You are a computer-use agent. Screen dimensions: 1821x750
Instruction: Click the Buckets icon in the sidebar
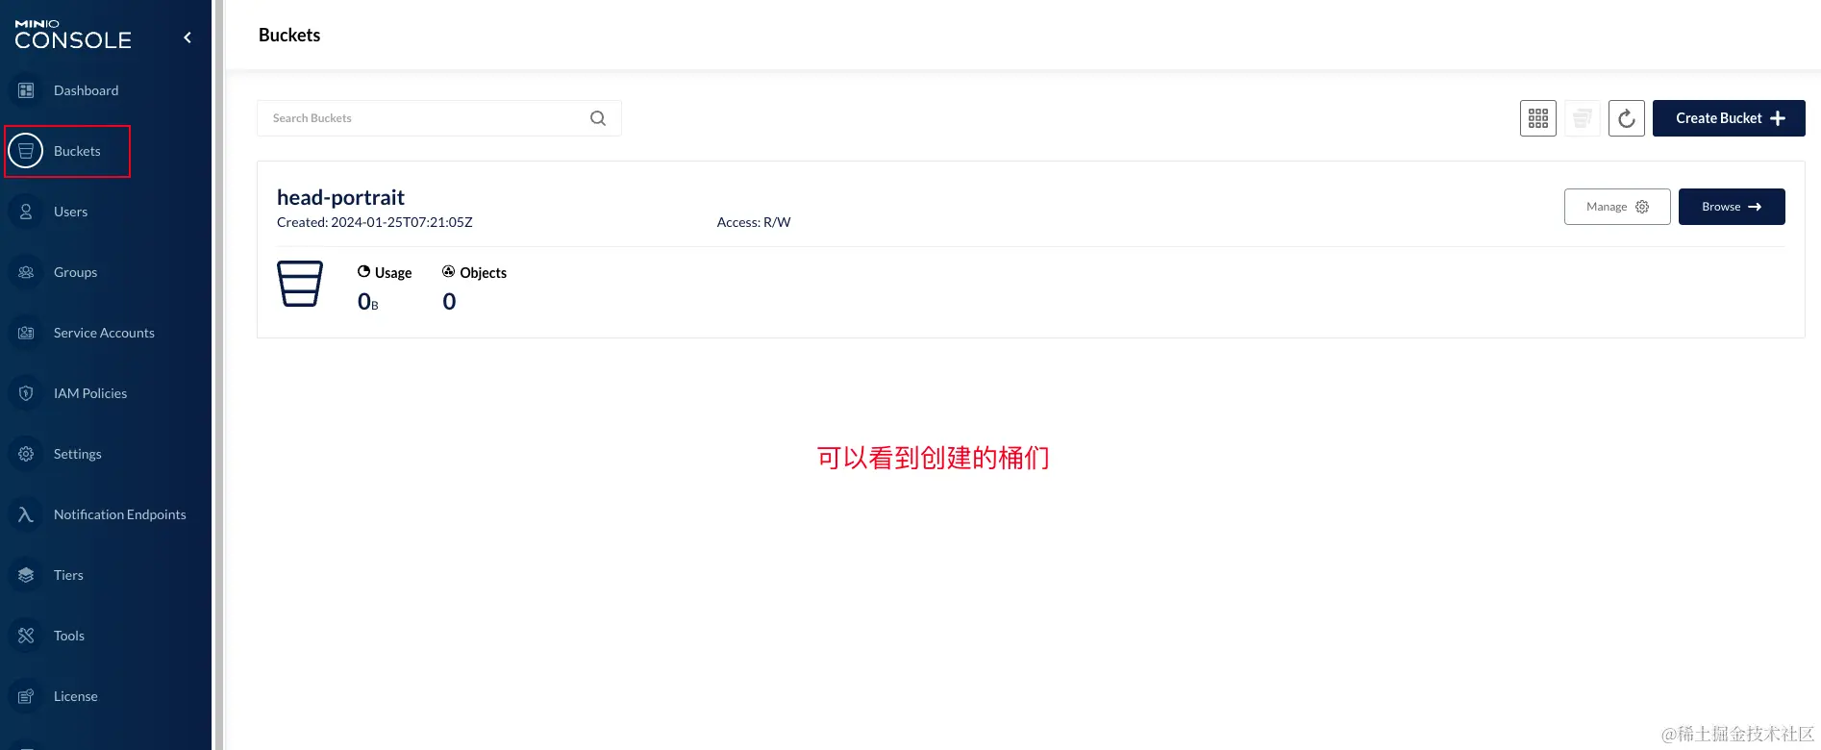point(26,151)
